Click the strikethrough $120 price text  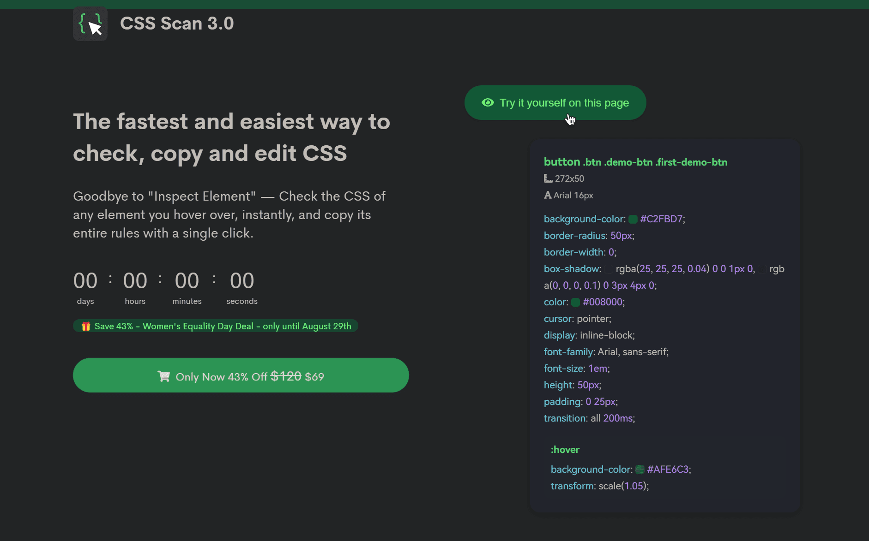[x=285, y=376]
